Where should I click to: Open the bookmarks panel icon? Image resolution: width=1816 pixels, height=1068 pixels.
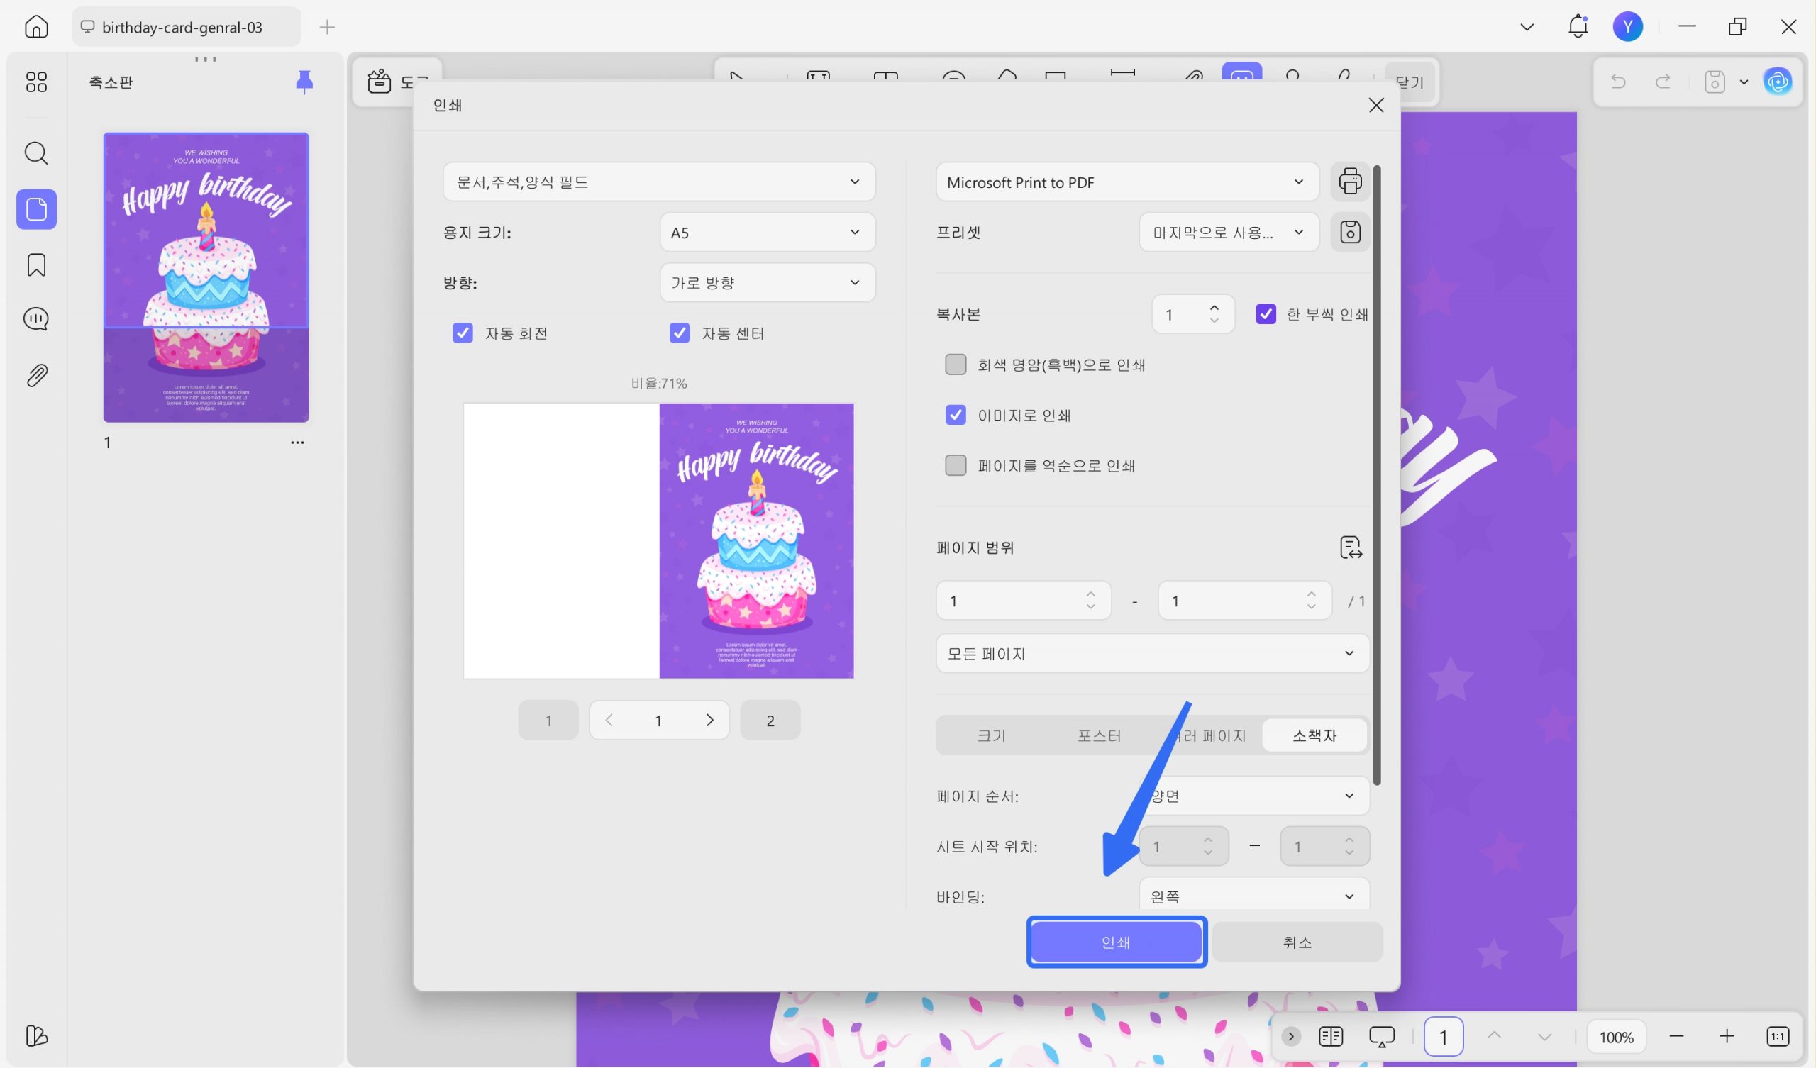tap(36, 265)
